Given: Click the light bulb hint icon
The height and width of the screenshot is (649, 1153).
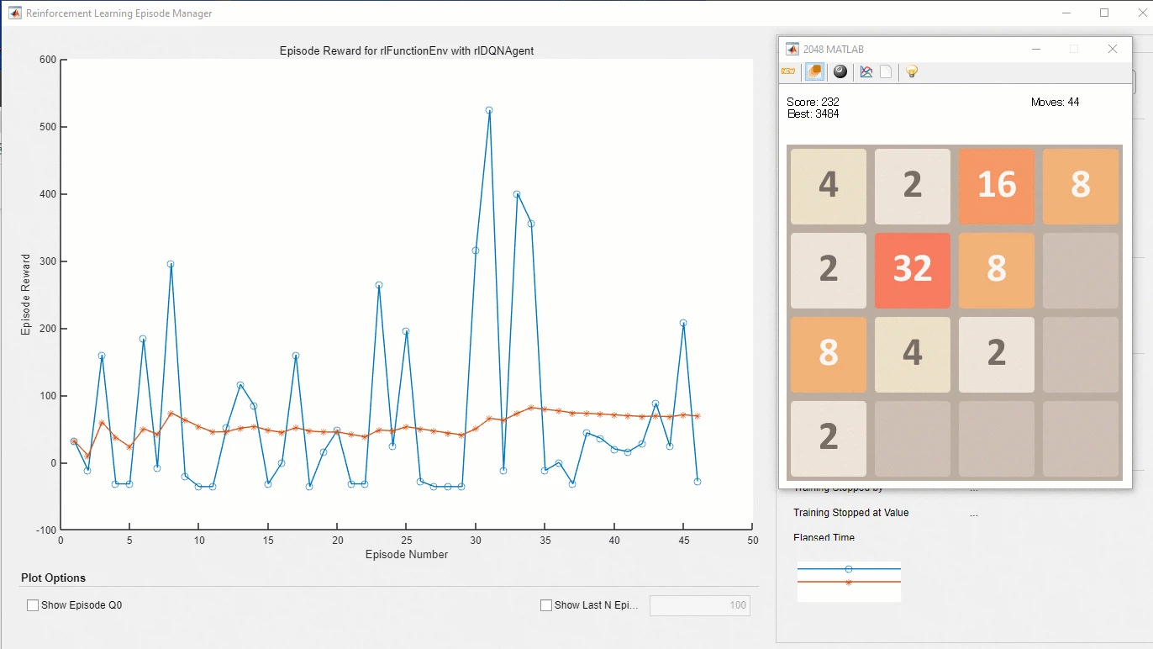Looking at the screenshot, I should click(912, 71).
